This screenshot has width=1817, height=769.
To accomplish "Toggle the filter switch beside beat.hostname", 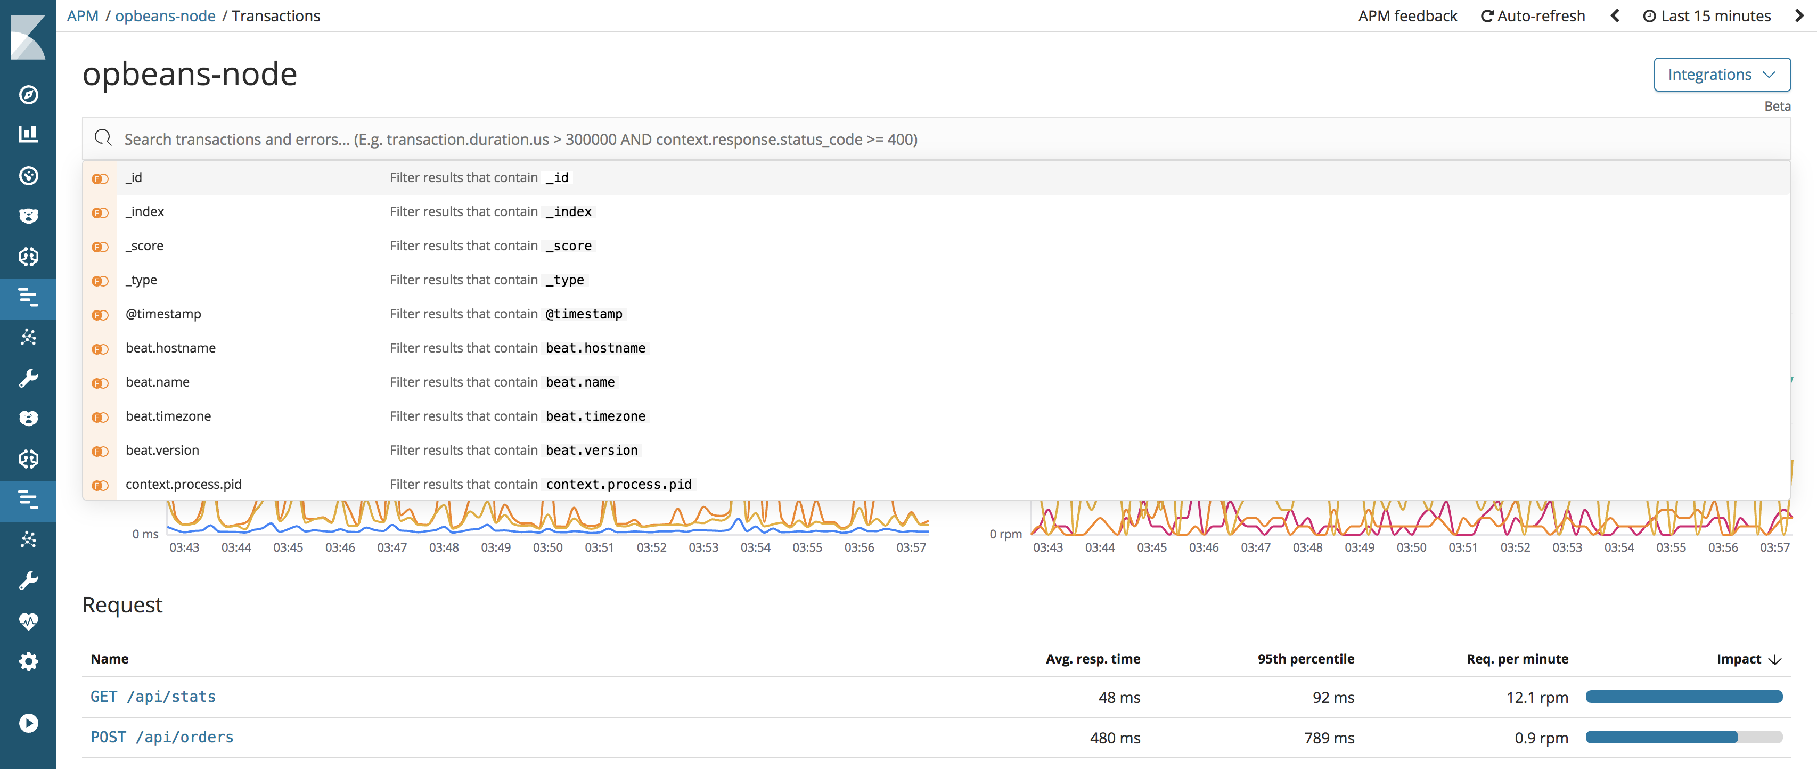I will pyautogui.click(x=100, y=348).
